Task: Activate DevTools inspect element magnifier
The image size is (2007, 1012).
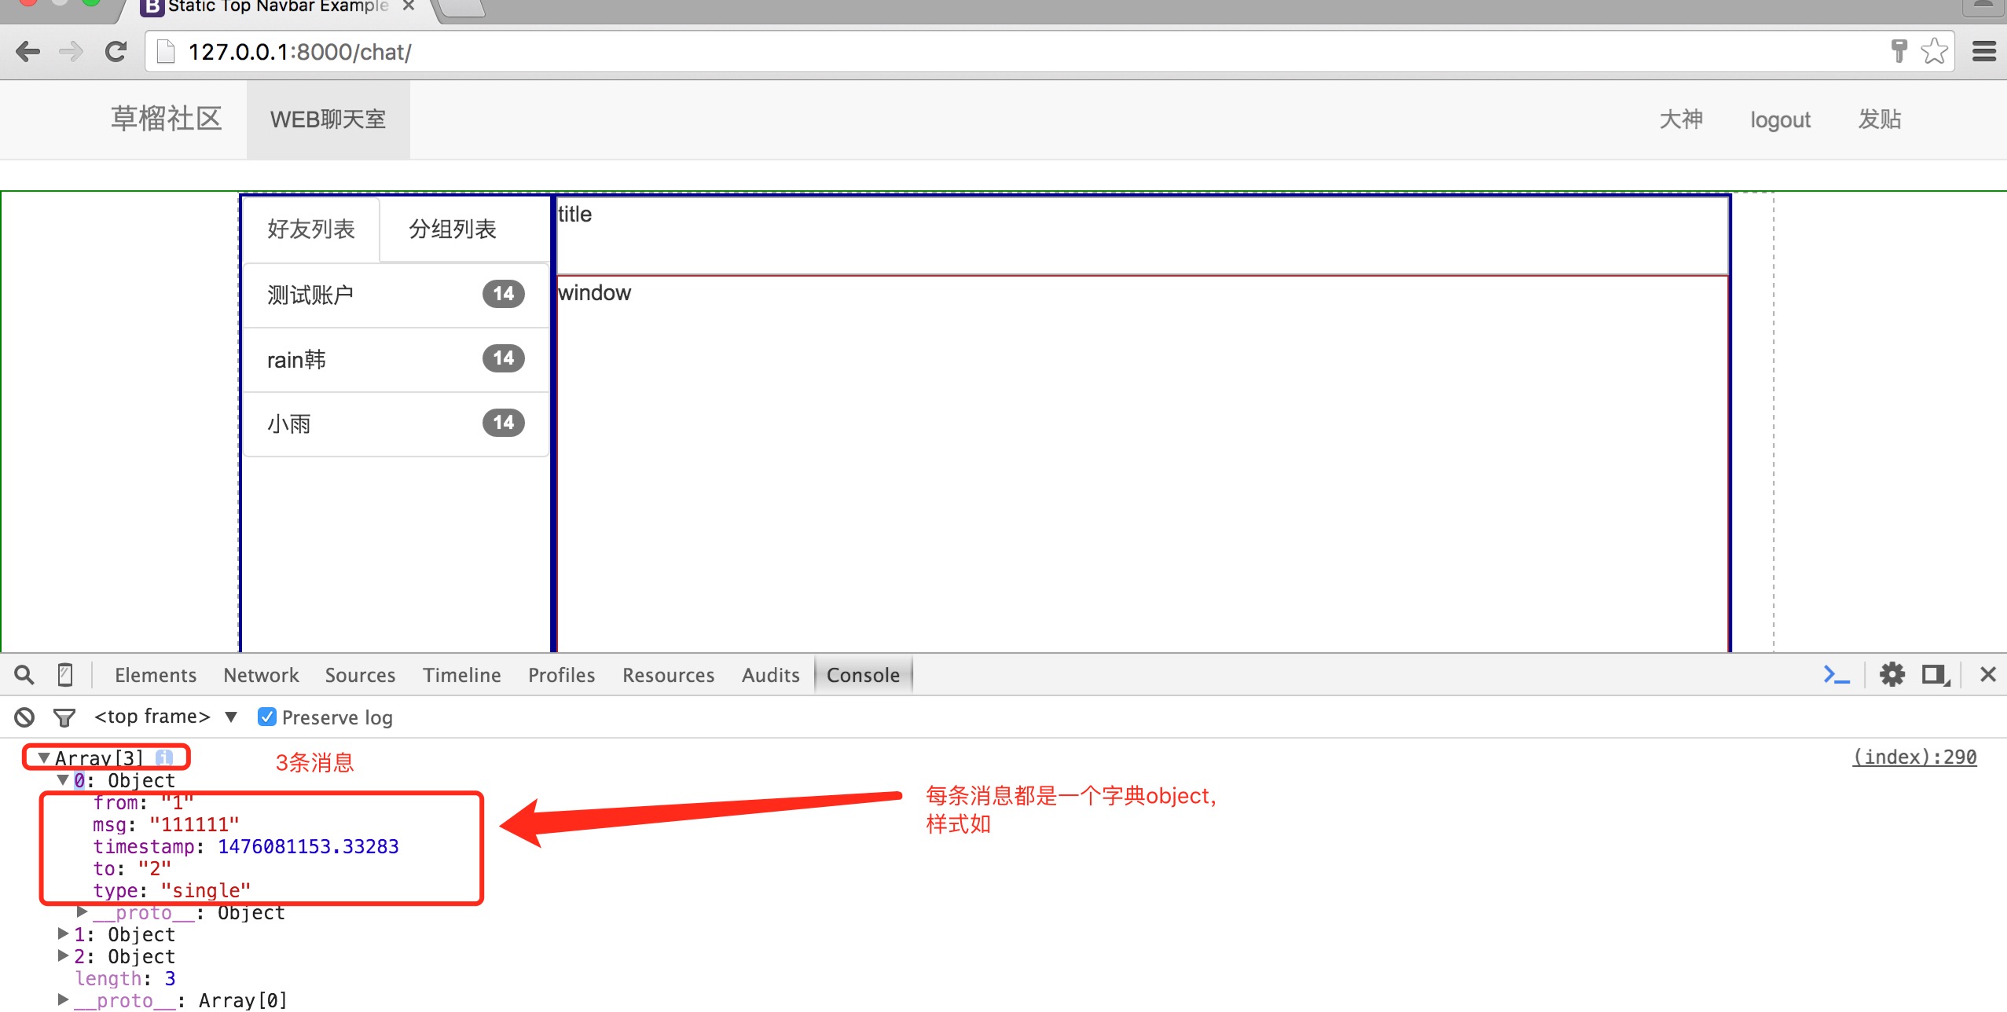Action: click(x=24, y=674)
